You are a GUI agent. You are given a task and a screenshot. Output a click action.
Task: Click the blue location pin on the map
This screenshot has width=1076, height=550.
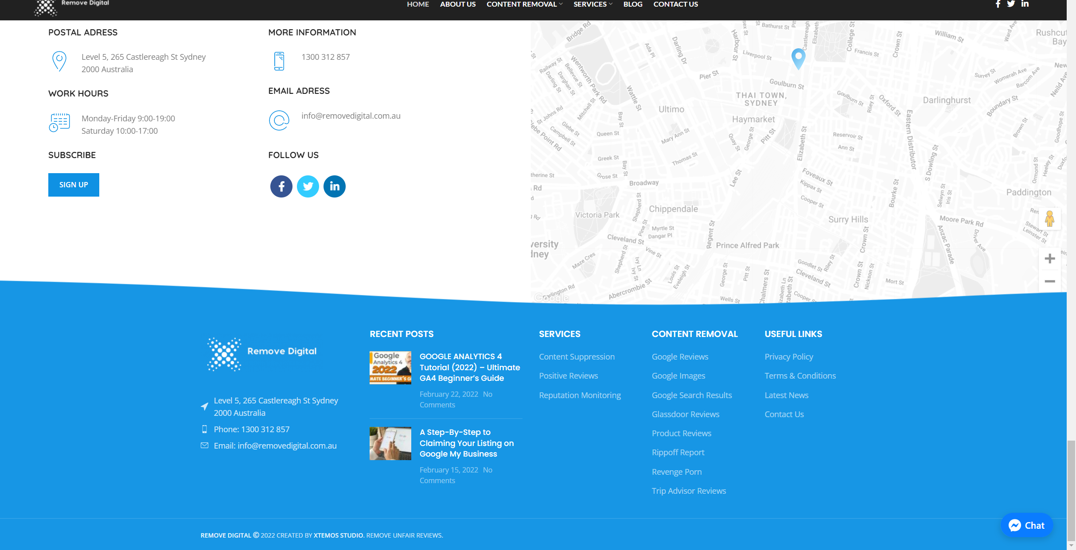pyautogui.click(x=798, y=58)
